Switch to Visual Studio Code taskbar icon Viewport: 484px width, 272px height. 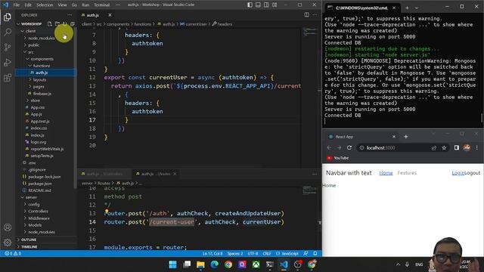coord(284,264)
